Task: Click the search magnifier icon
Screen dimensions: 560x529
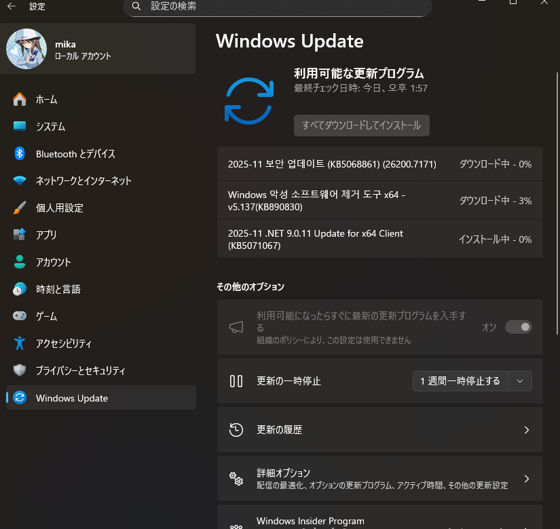Action: tap(136, 5)
